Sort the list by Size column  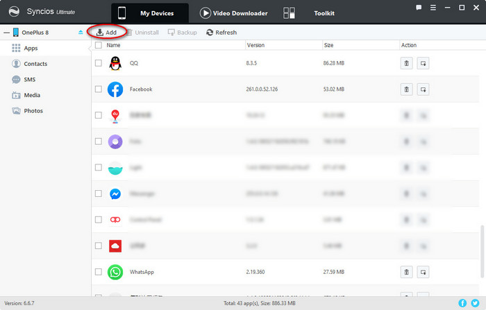click(328, 45)
